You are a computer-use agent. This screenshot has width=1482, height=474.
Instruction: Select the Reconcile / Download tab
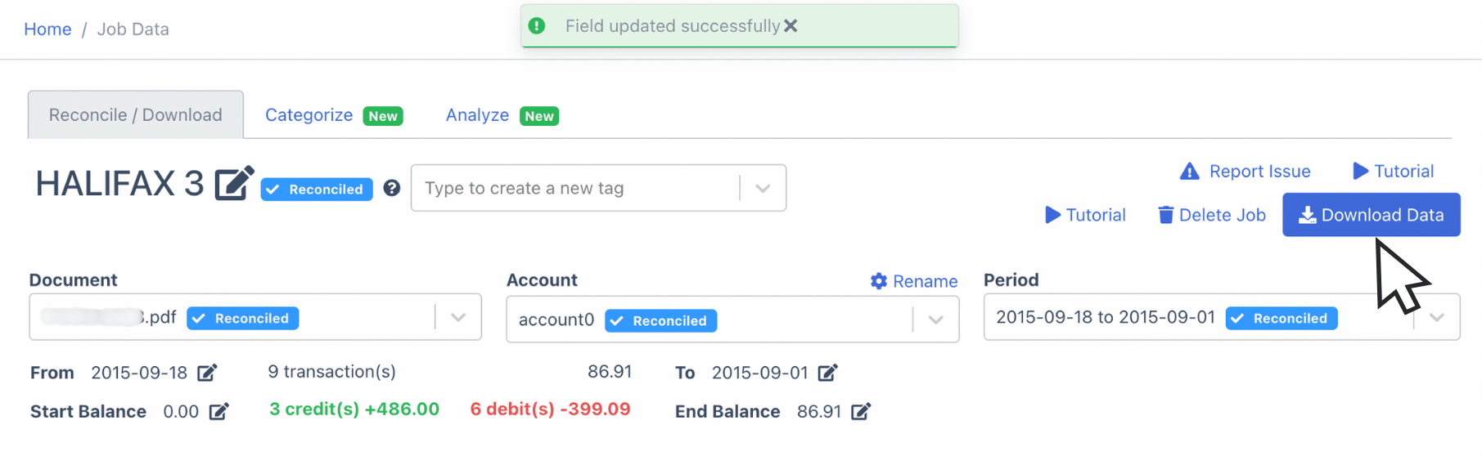click(x=134, y=114)
